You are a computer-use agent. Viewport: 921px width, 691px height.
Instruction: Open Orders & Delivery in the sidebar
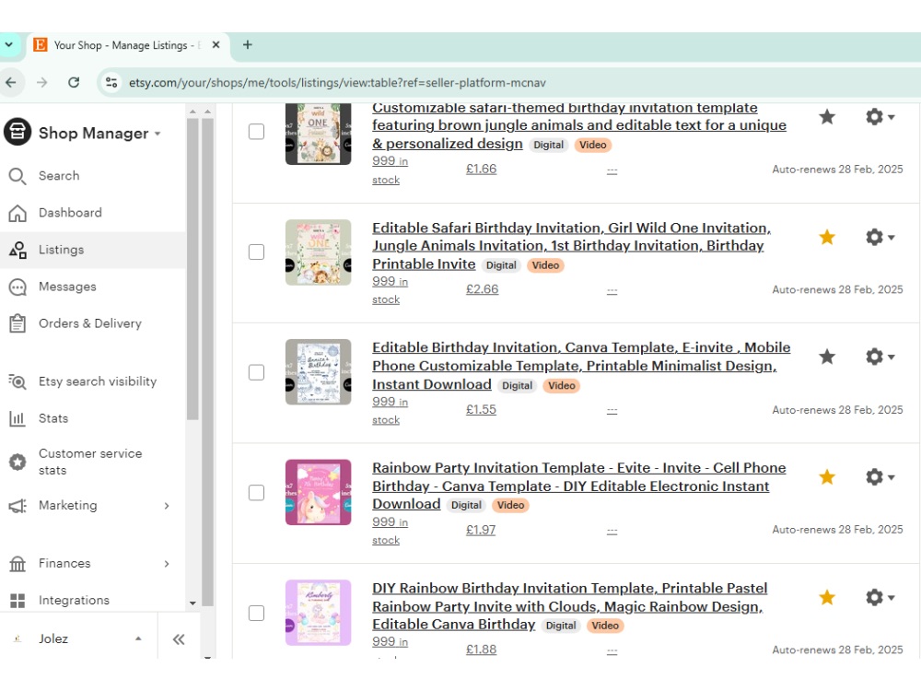click(93, 323)
